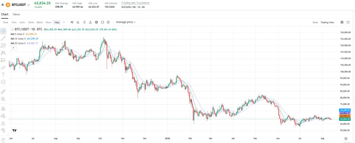The image size is (355, 143).
Task: Expand more time intervals chevron
Action: [x=64, y=22]
